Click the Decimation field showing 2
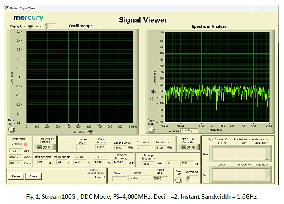Image resolution: width=284 pixels, height=204 pixels. point(143,148)
